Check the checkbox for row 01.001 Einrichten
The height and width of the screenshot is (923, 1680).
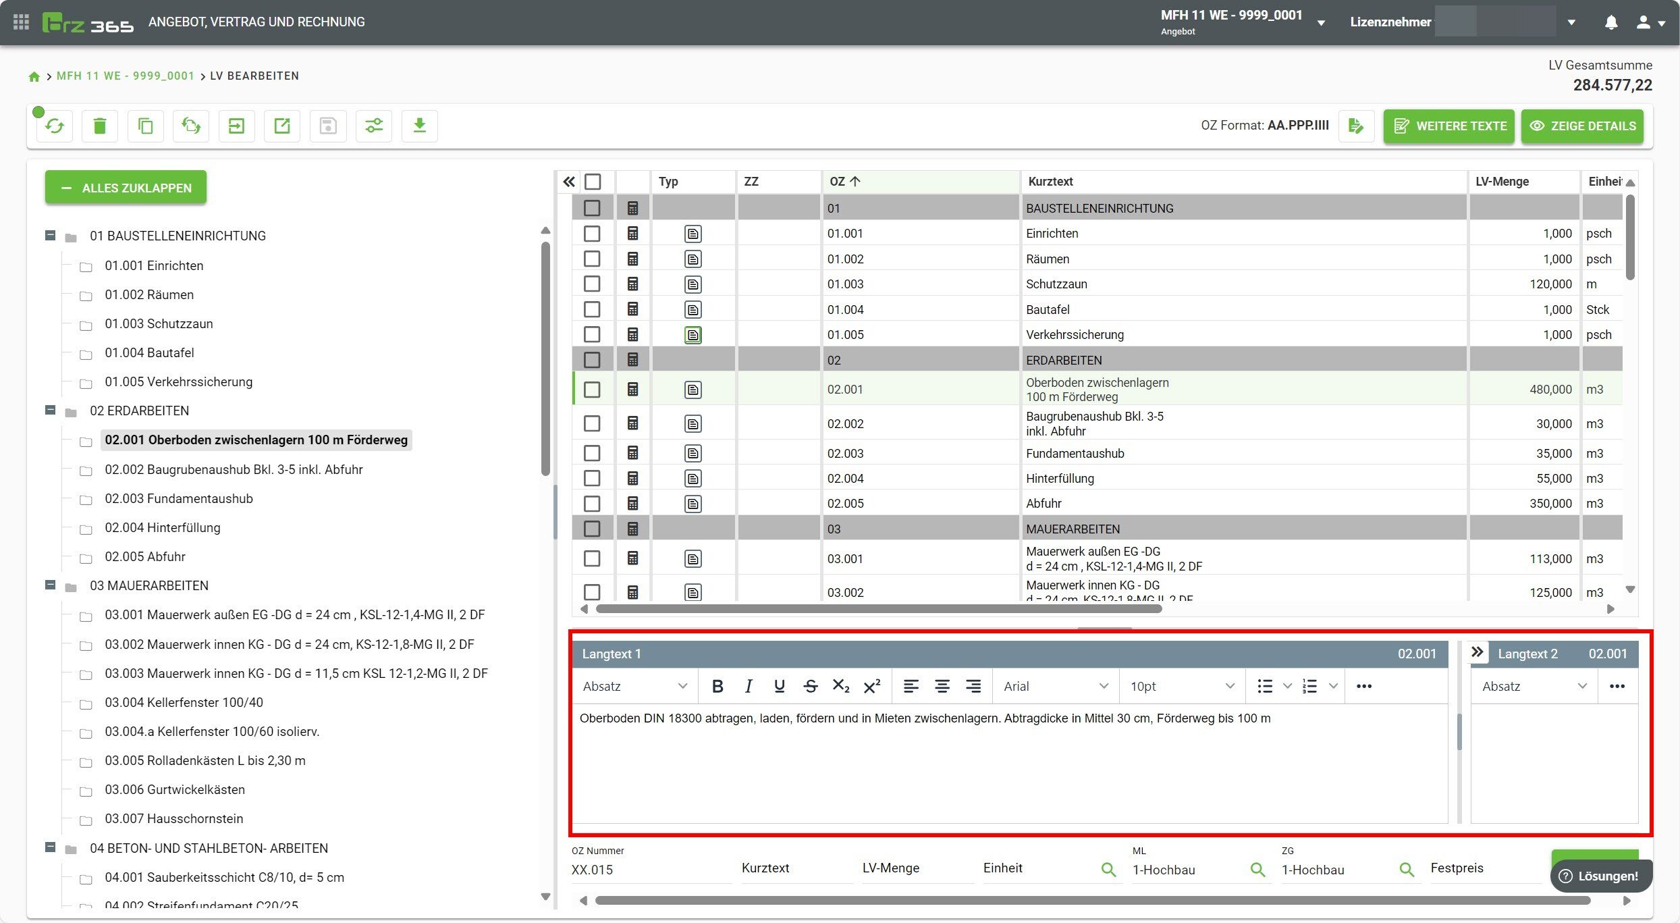pyautogui.click(x=592, y=234)
